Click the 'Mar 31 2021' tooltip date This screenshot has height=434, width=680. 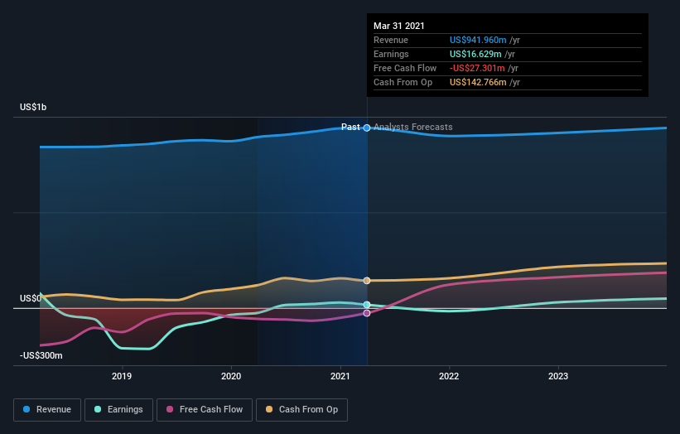point(399,26)
